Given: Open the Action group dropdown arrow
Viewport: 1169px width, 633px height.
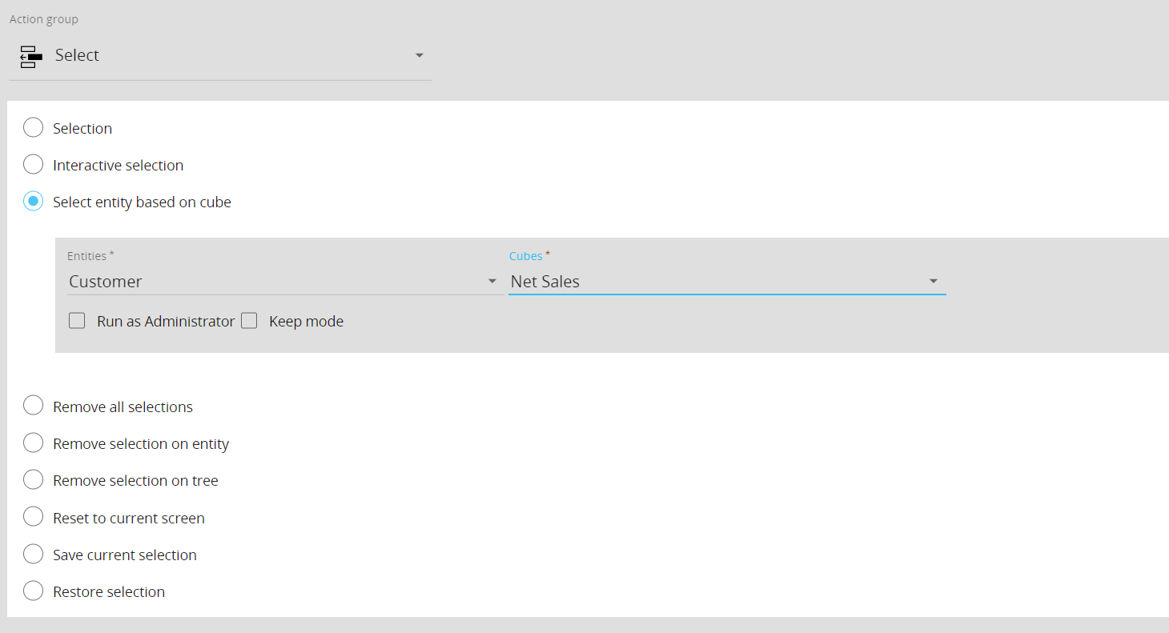Looking at the screenshot, I should click(419, 56).
